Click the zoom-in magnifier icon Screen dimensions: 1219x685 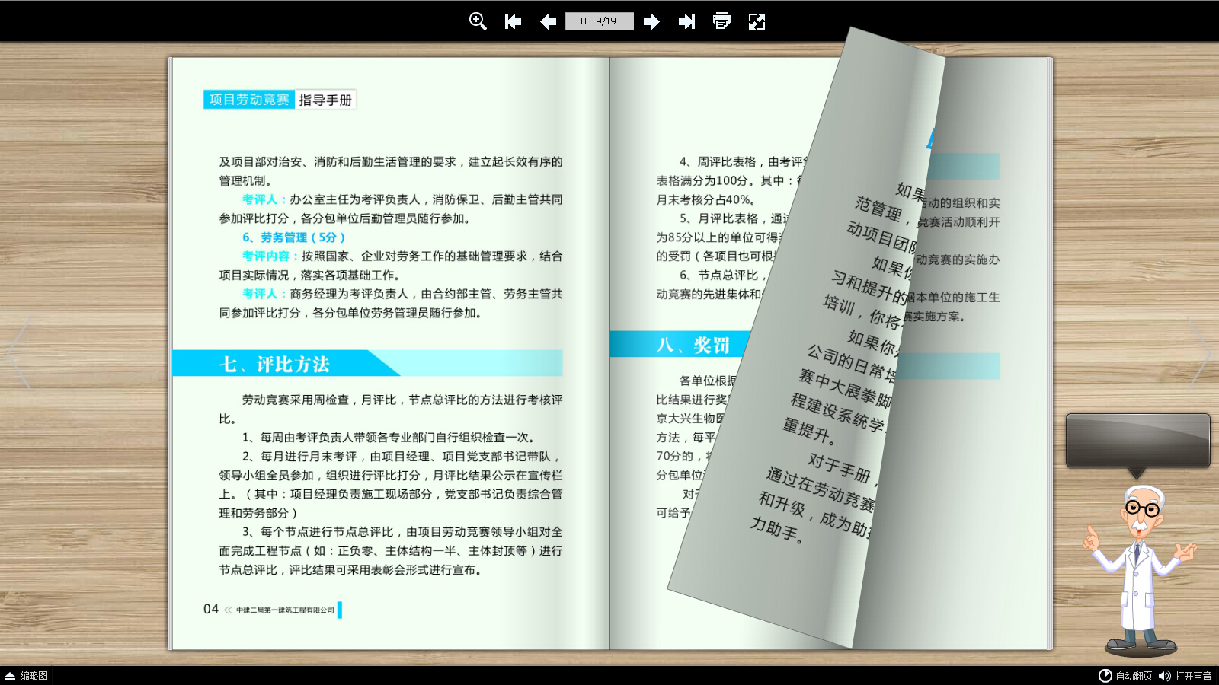point(478,21)
